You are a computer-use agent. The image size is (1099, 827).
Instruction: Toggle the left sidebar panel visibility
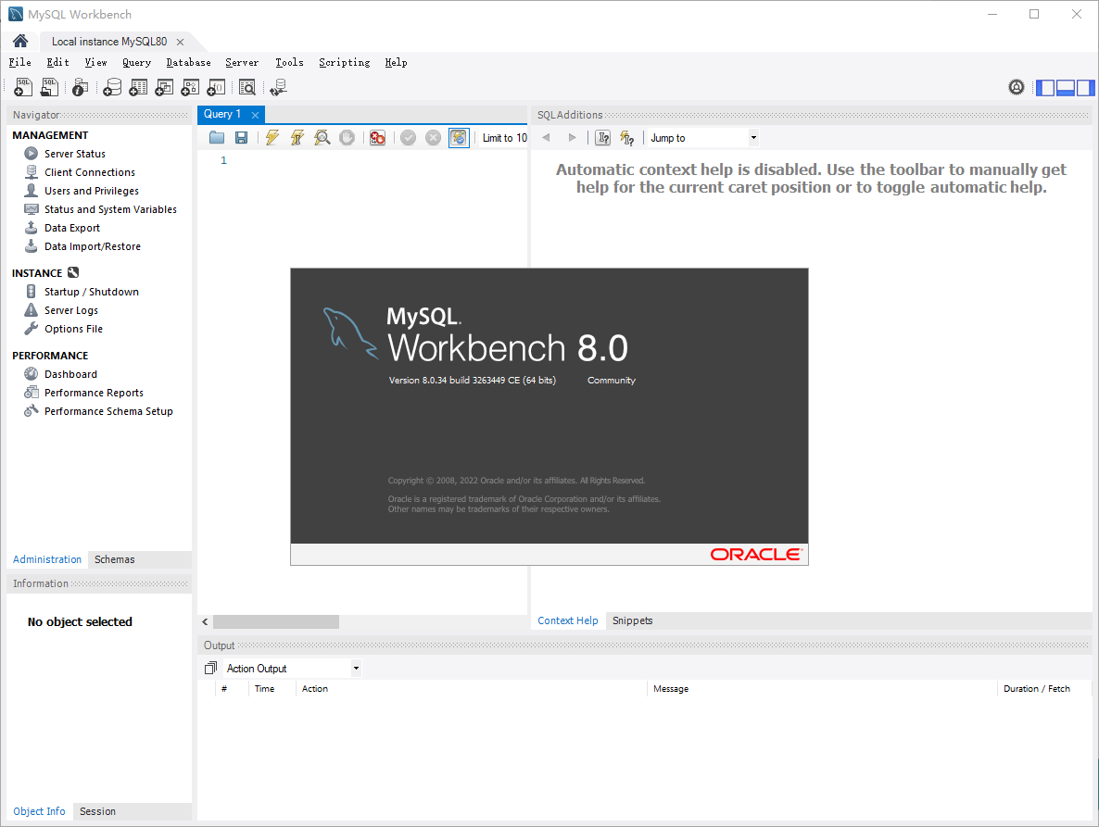(x=1045, y=88)
